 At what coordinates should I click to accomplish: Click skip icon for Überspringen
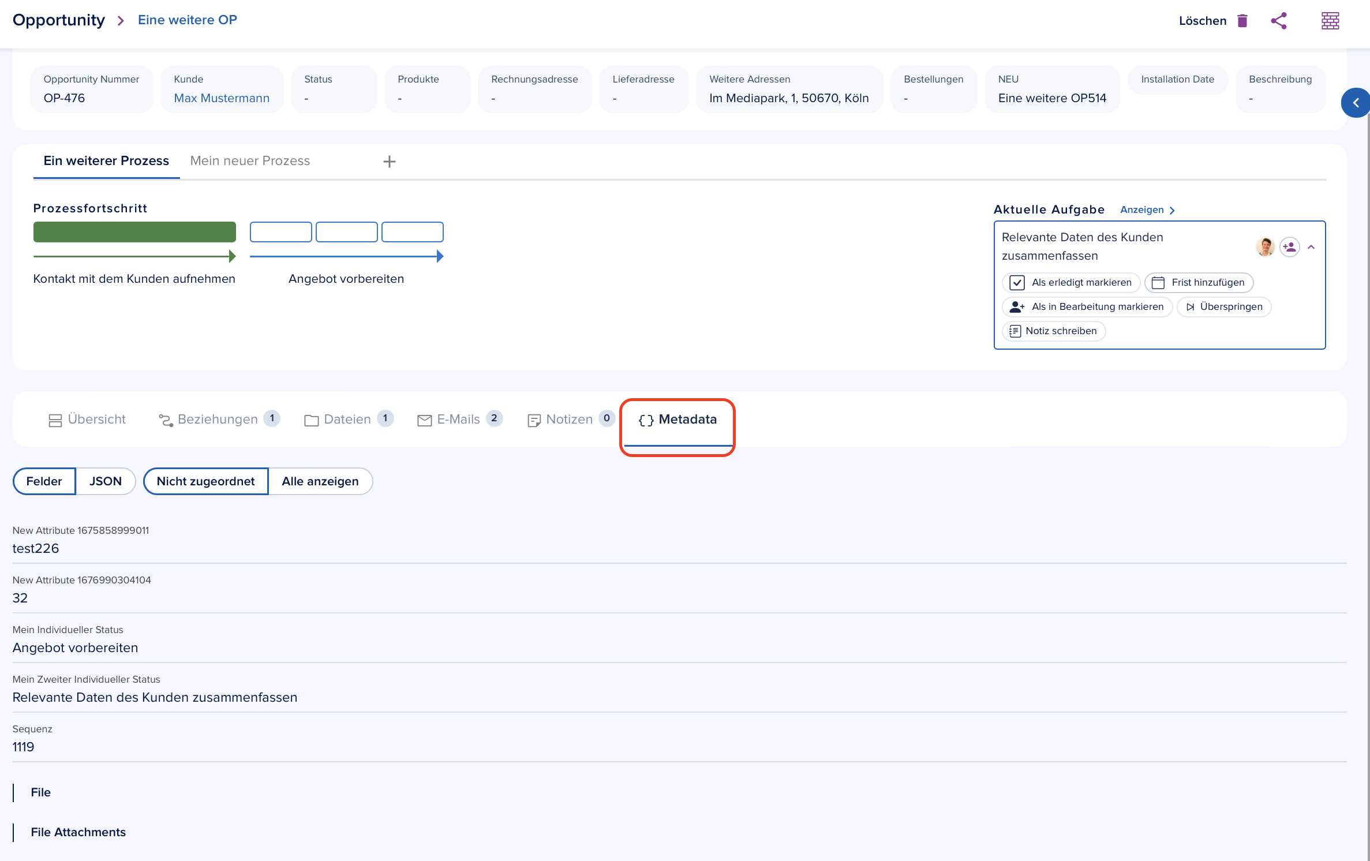tap(1190, 307)
